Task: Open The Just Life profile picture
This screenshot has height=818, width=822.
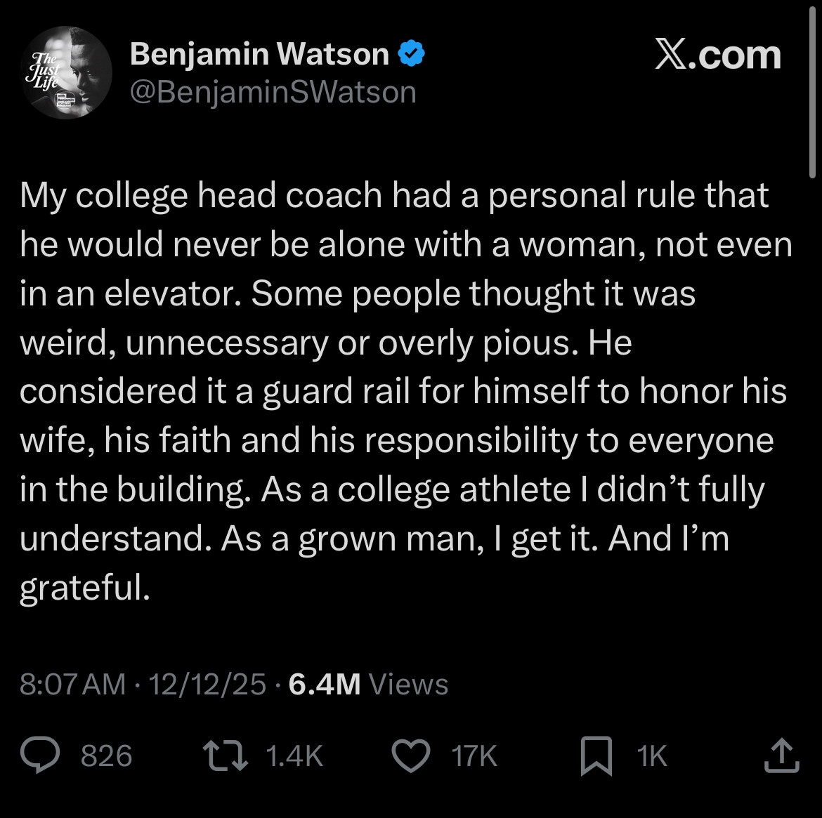Action: coord(67,73)
